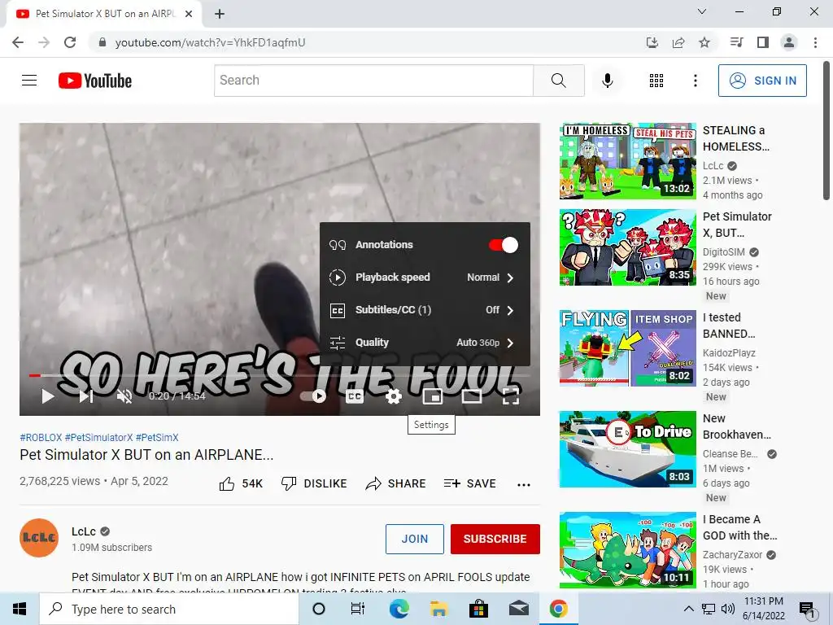Enter full screen mode icon
The width and height of the screenshot is (833, 625).
pos(510,396)
